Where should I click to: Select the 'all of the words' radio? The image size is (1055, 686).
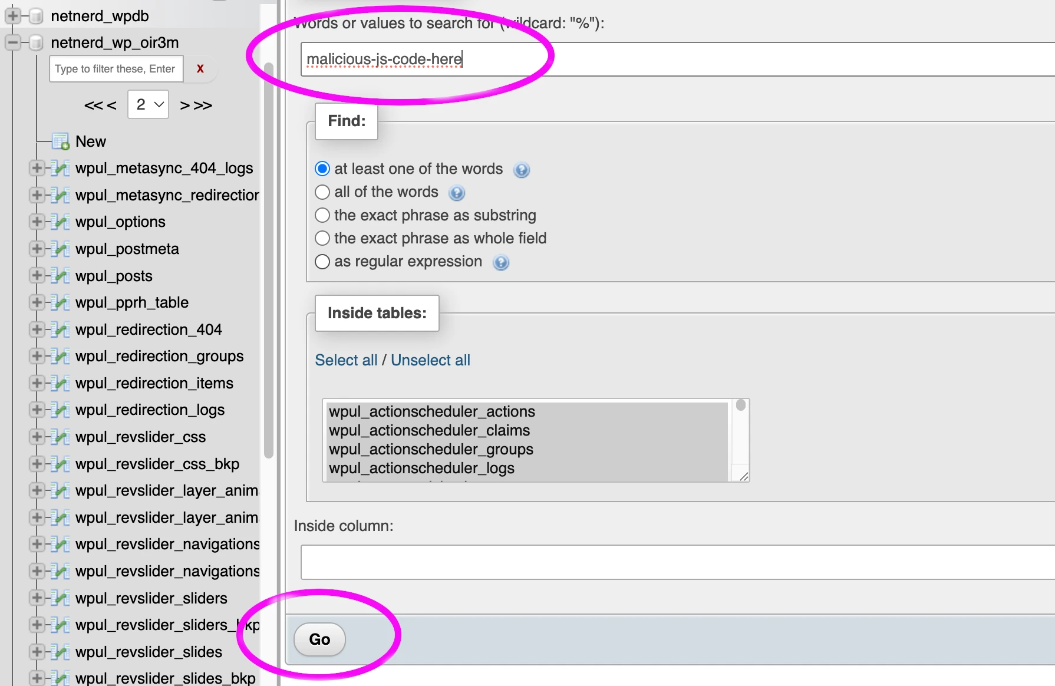pos(322,192)
